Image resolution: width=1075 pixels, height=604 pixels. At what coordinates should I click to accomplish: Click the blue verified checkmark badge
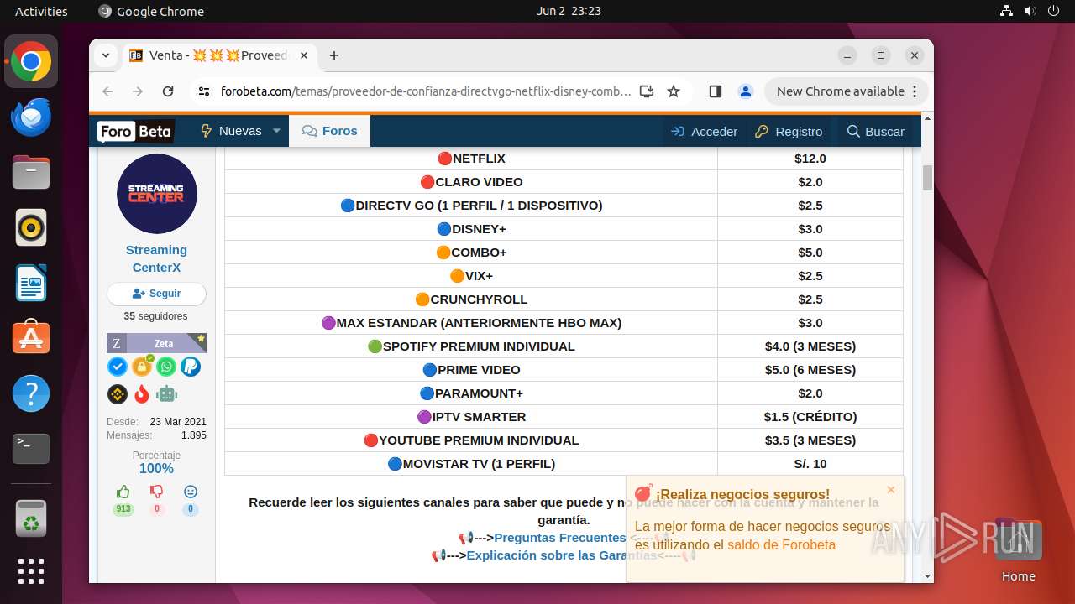118,367
